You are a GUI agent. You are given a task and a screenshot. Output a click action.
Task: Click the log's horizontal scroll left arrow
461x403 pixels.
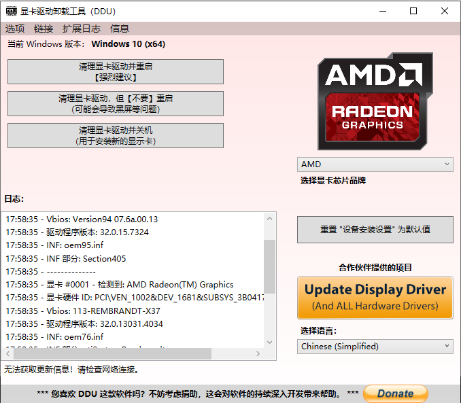point(10,354)
